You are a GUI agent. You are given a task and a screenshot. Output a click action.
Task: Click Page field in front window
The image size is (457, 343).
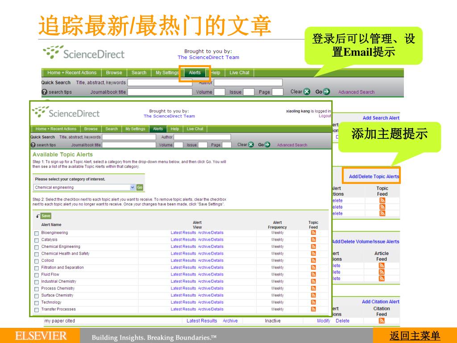tap(226, 145)
